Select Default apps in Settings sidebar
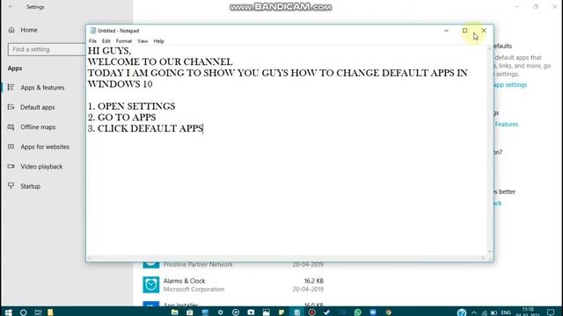Screen dimensions: 563x316 click(38, 107)
